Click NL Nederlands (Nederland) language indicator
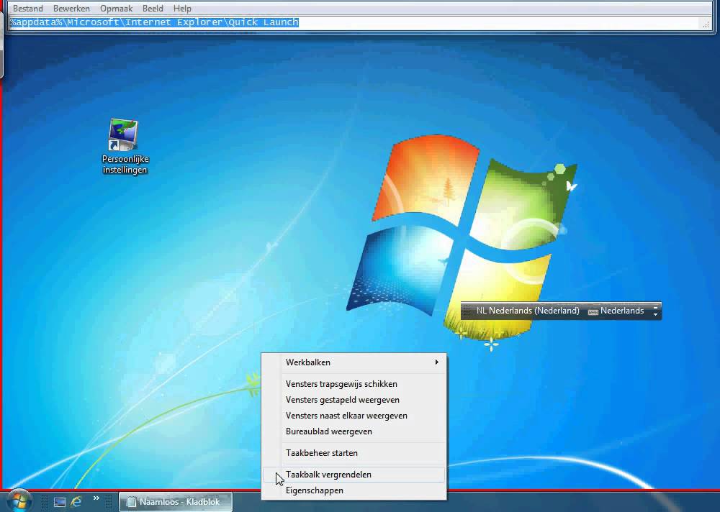Image resolution: width=720 pixels, height=512 pixels. click(528, 311)
